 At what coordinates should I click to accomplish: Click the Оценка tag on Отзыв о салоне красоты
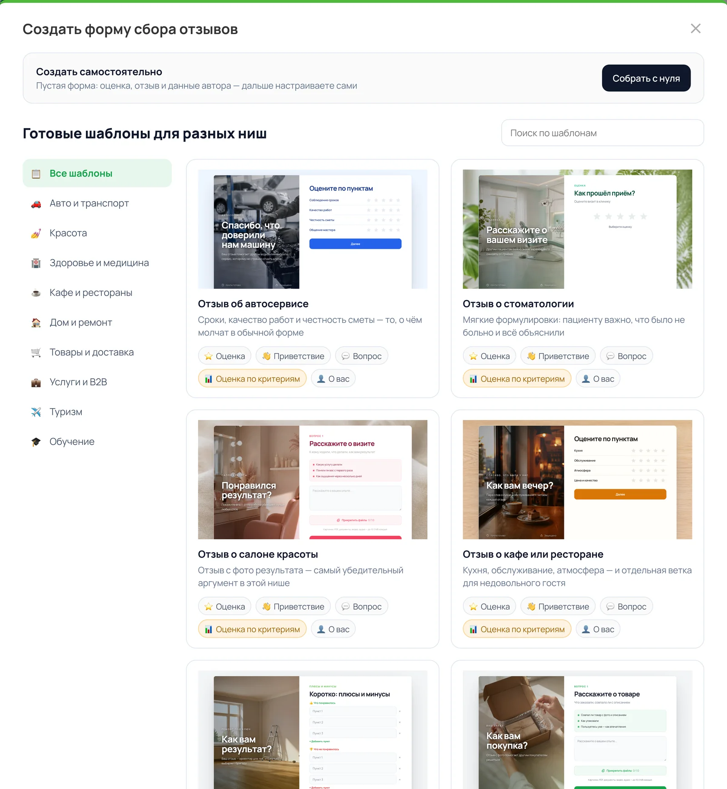225,607
